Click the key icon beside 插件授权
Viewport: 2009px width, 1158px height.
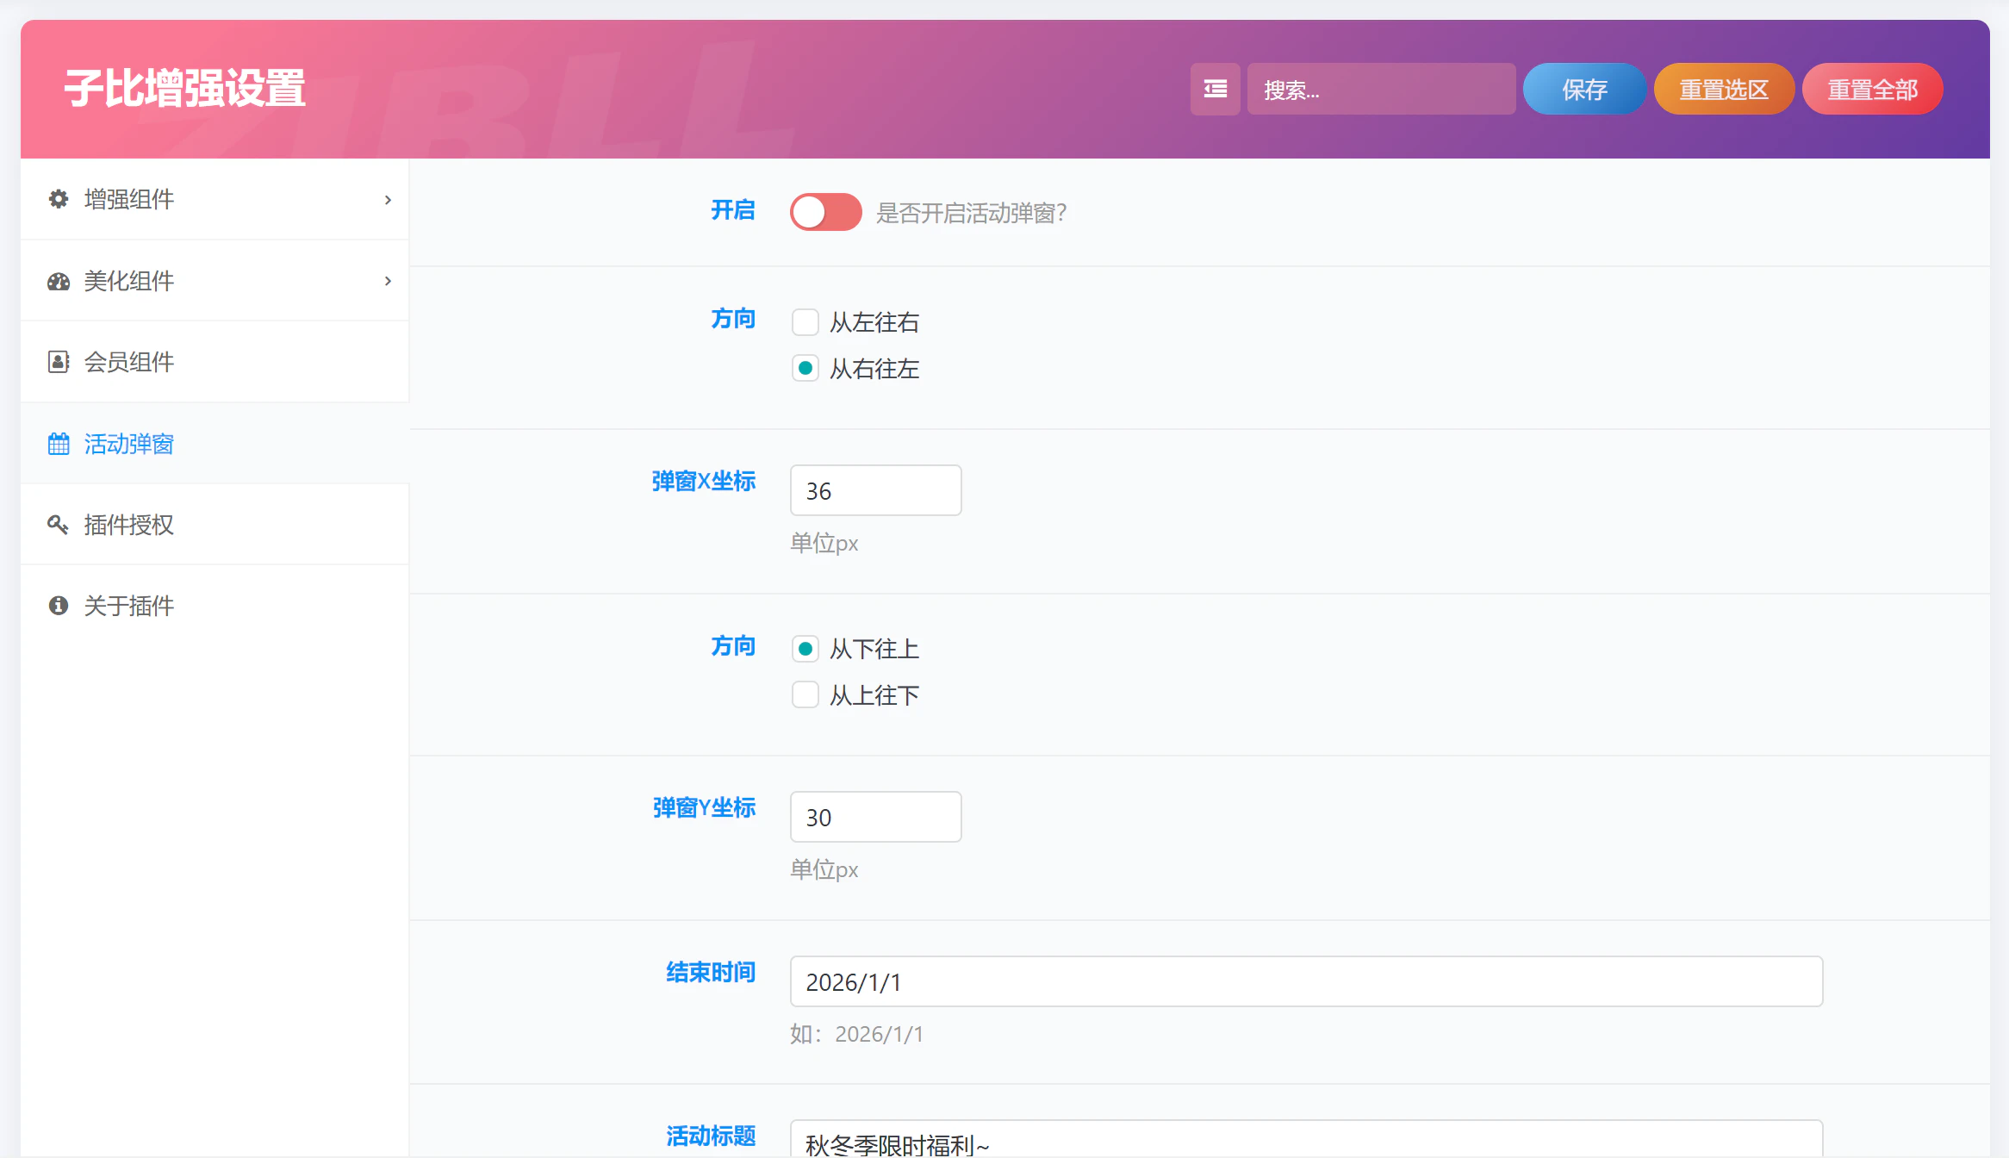click(x=58, y=525)
